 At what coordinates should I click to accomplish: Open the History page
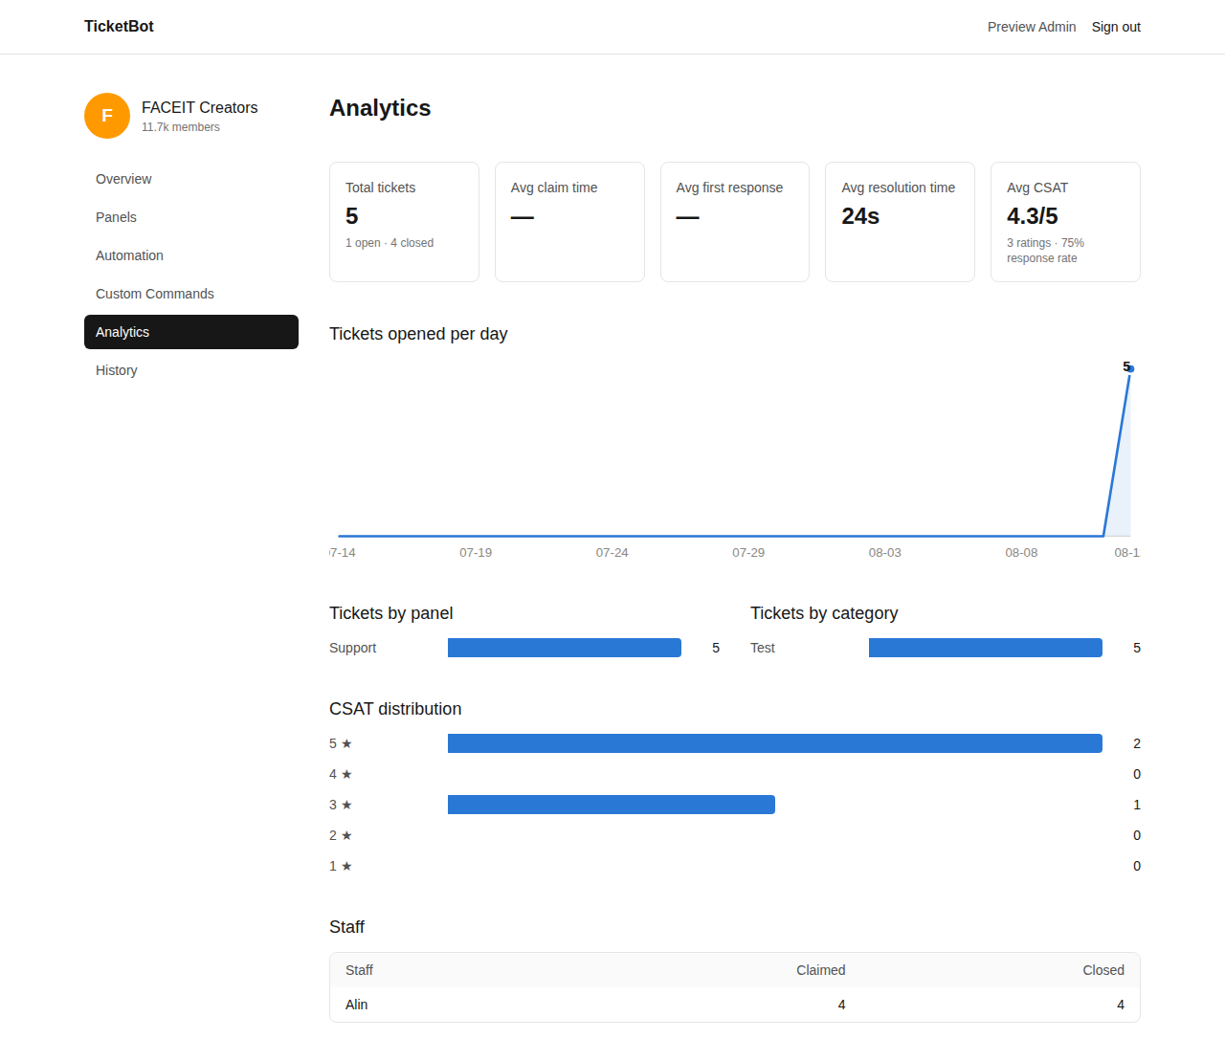(191, 370)
